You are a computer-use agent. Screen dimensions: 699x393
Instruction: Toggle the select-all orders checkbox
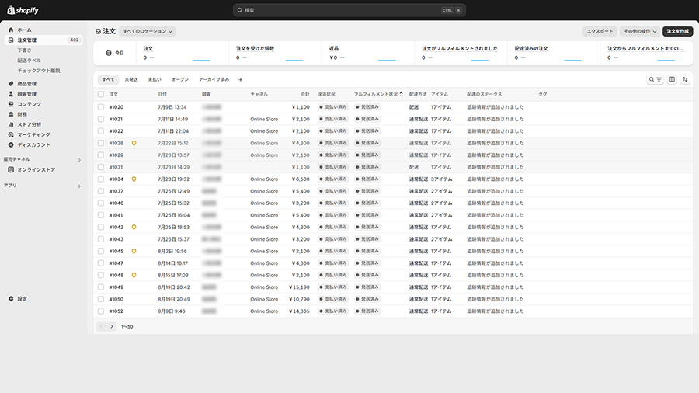(x=101, y=95)
